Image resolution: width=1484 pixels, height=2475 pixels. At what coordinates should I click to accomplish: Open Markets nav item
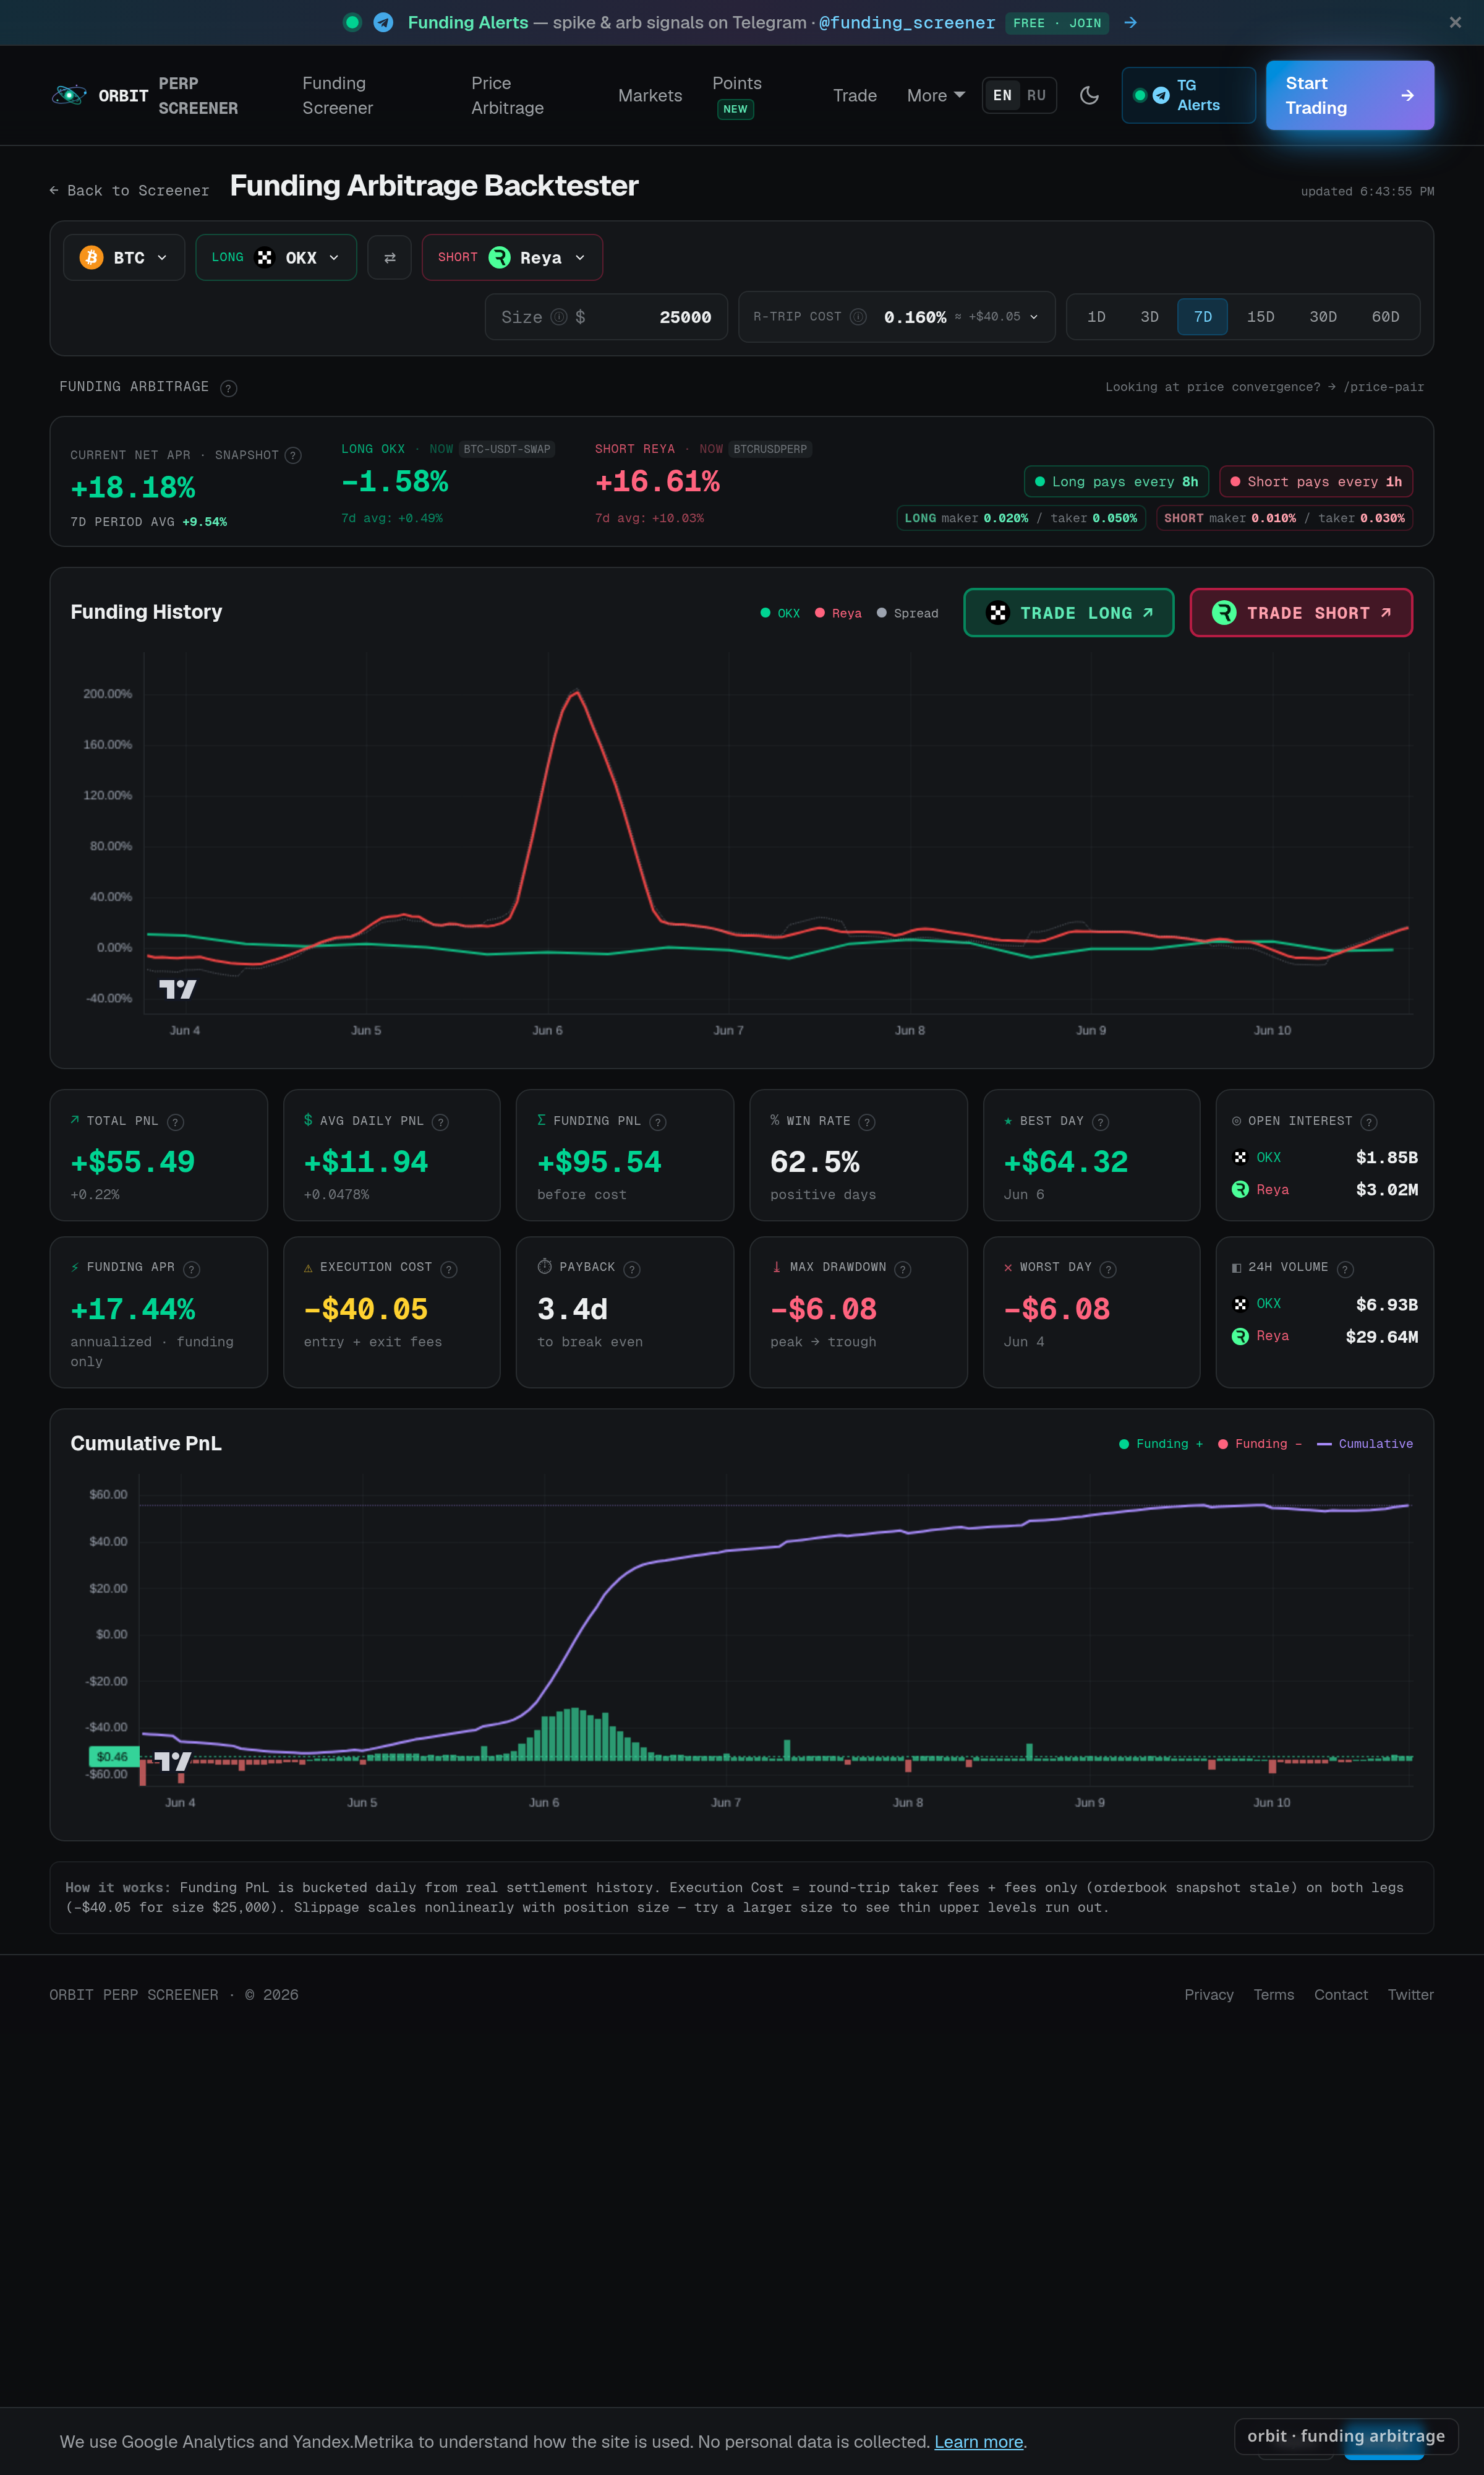[650, 95]
